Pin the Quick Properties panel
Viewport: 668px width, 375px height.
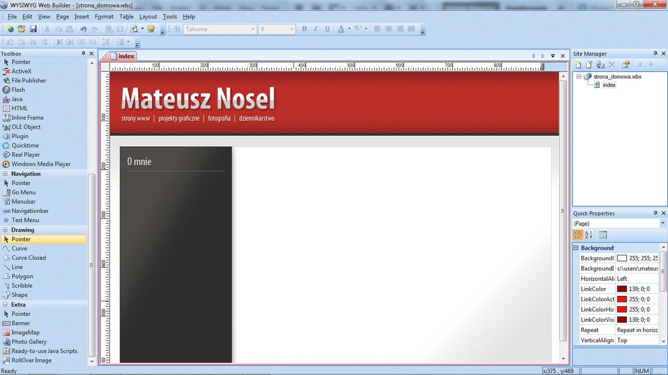point(655,213)
